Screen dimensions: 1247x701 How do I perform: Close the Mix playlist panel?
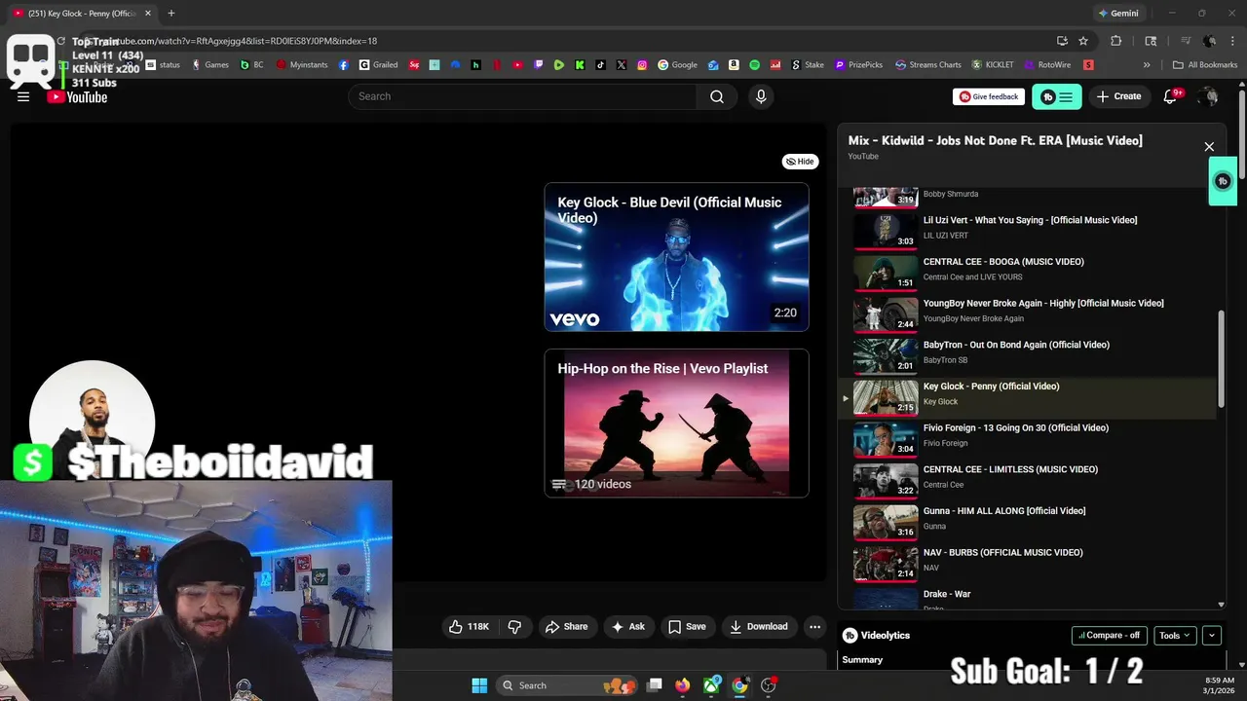click(1209, 147)
